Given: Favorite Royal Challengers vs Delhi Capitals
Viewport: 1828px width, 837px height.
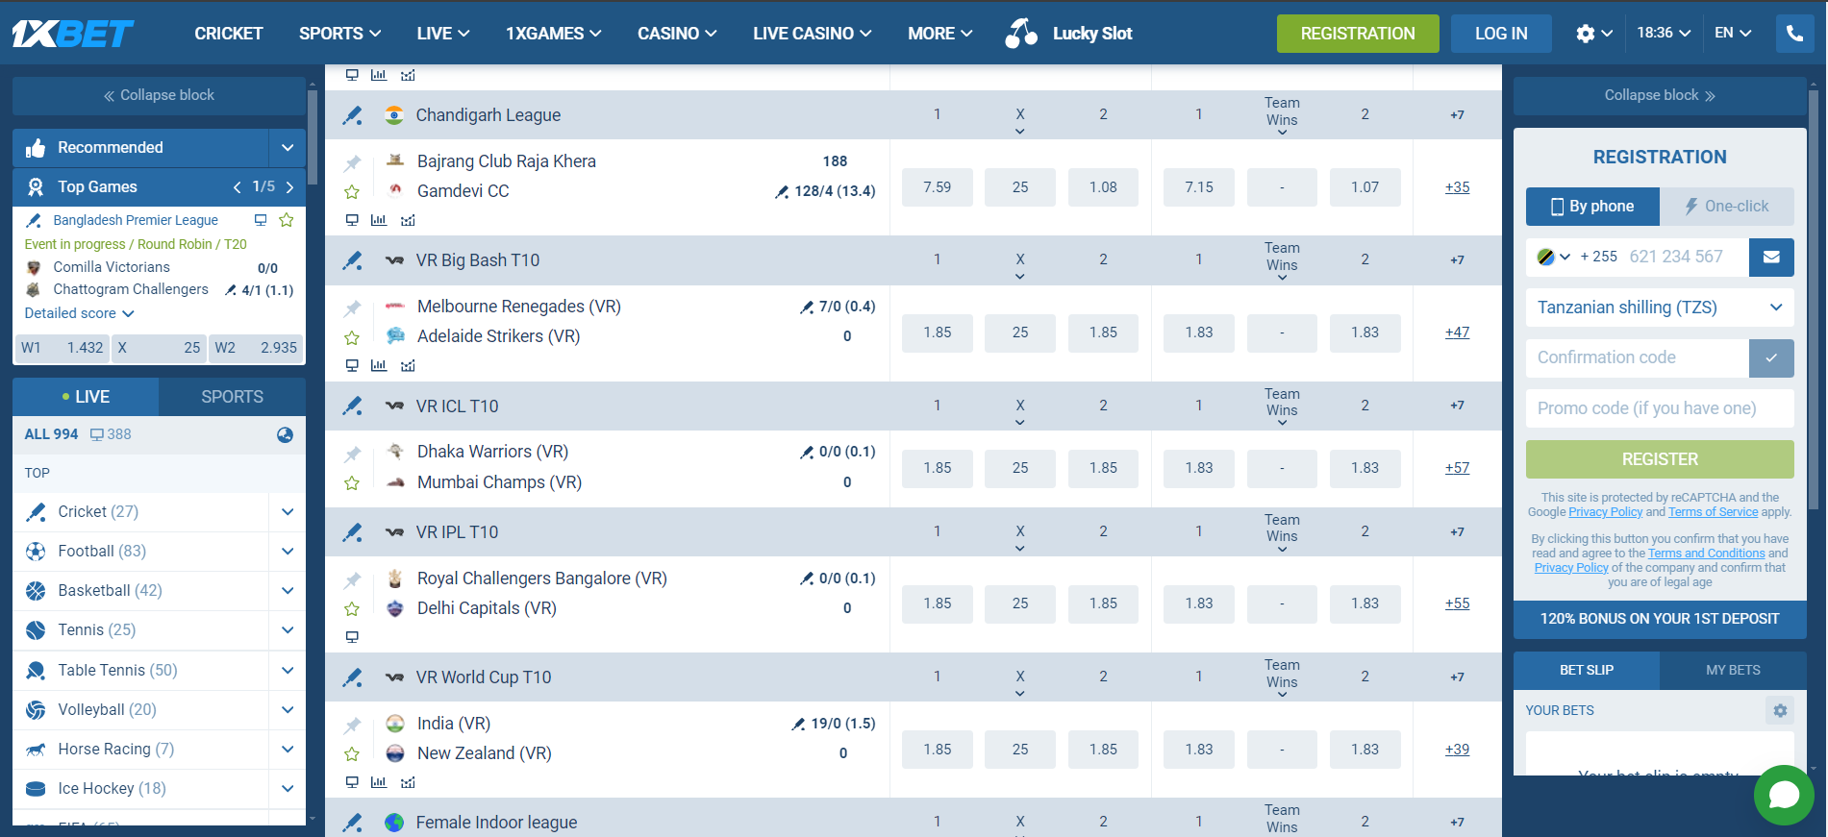Looking at the screenshot, I should point(352,609).
